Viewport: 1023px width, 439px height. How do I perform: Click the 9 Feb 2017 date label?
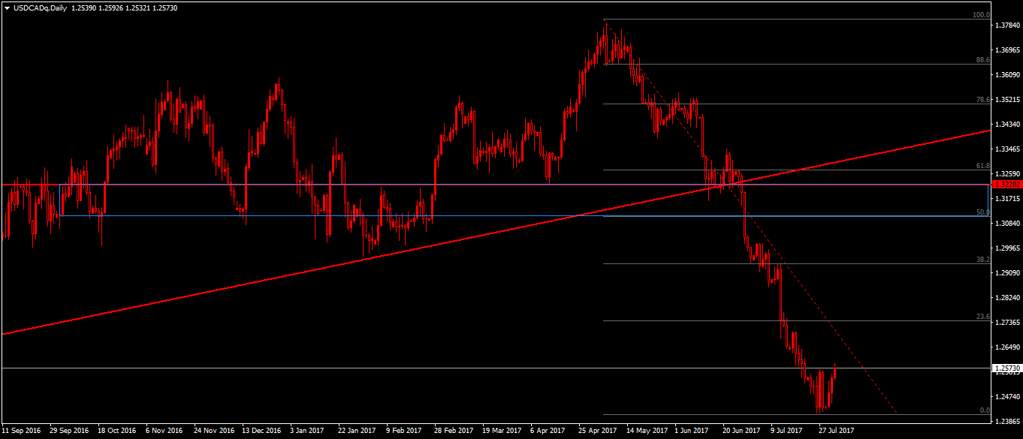404,431
